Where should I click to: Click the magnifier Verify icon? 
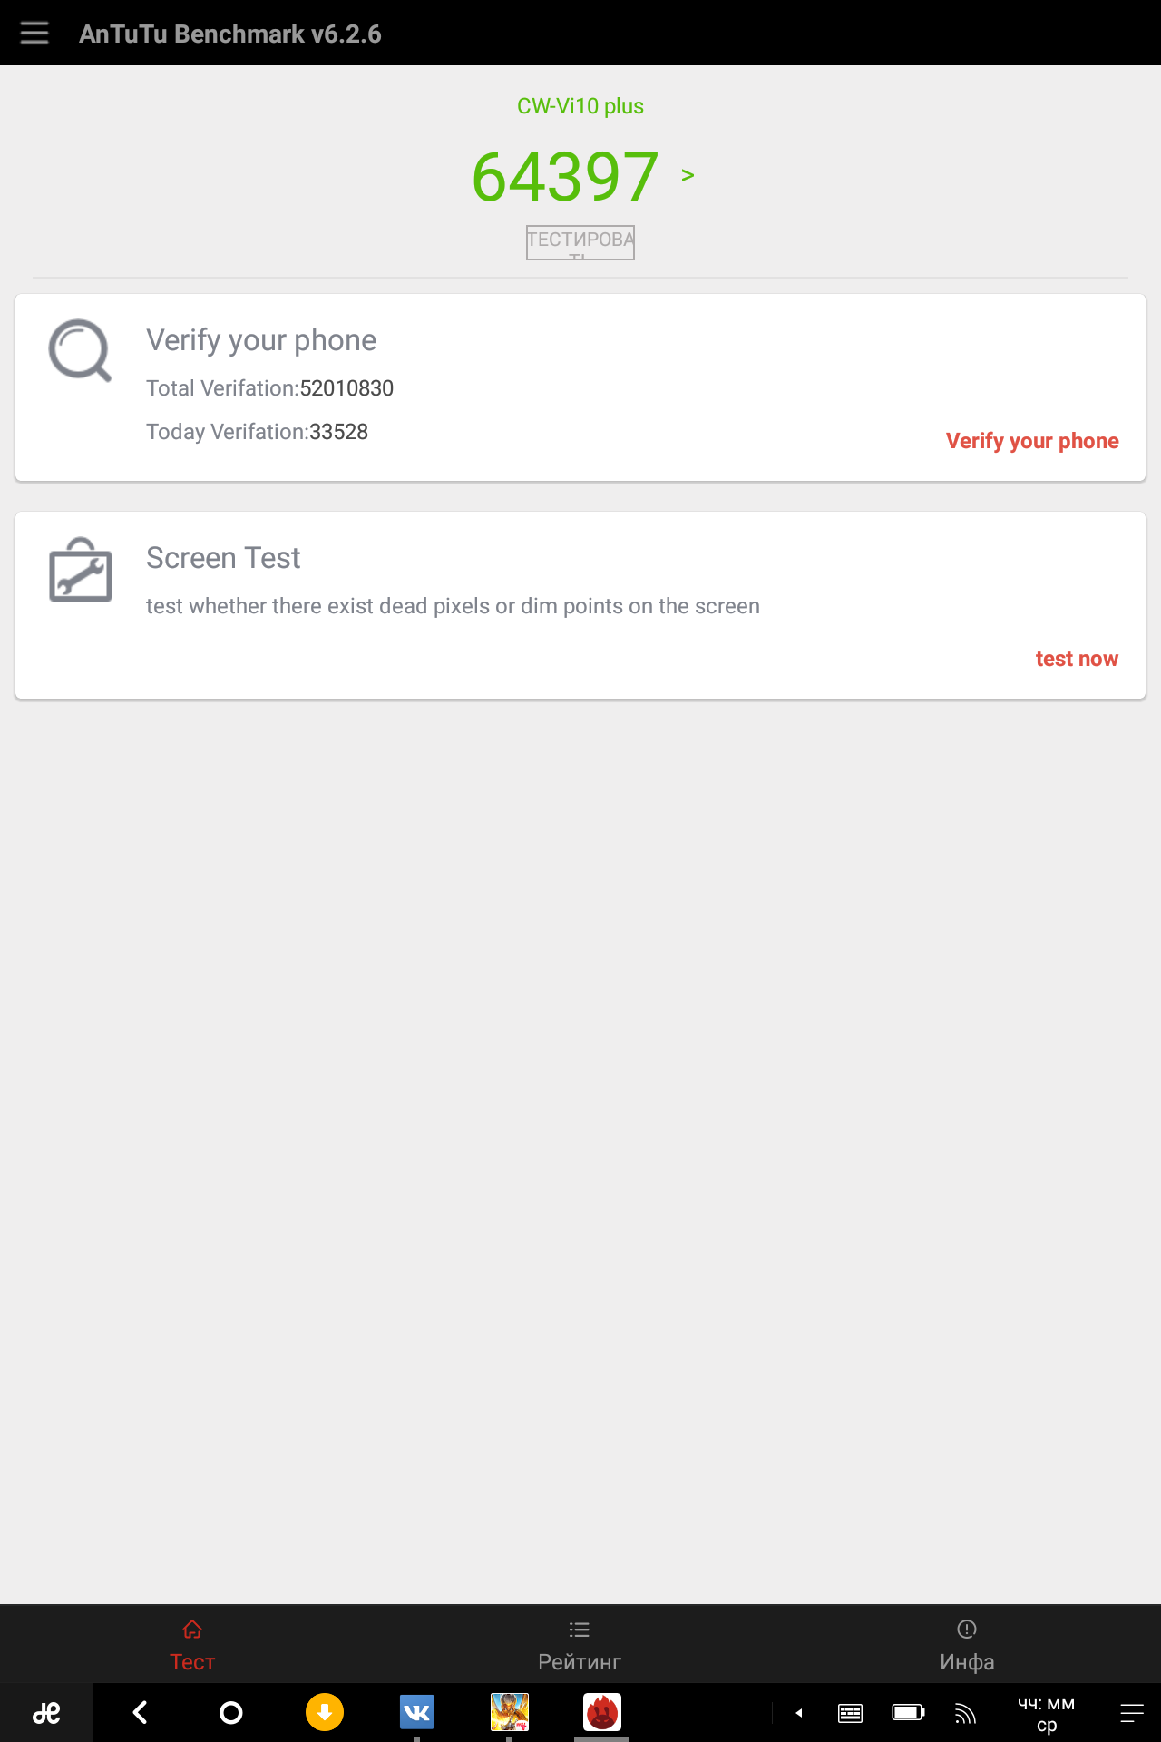(81, 350)
